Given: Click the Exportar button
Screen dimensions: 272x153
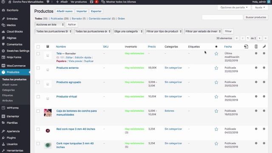Looking at the screenshot, I should pos(96,11).
